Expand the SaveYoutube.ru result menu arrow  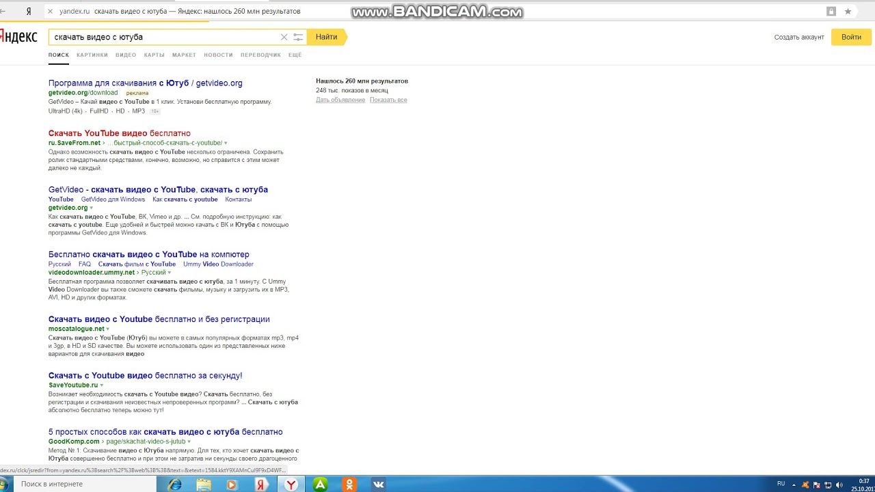[102, 385]
